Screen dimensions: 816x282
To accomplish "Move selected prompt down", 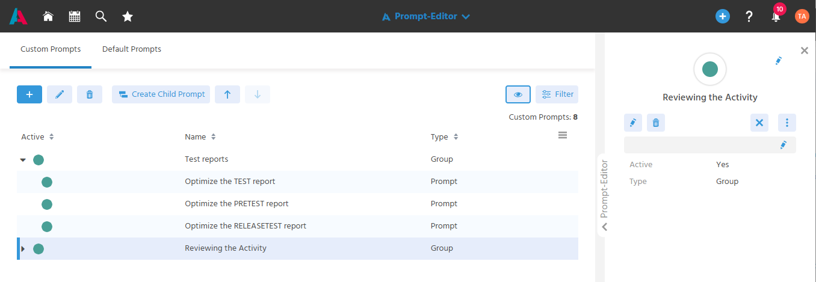I will tap(258, 94).
